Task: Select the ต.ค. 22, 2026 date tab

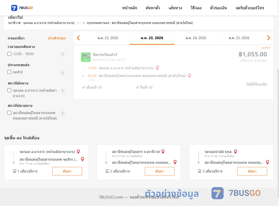Action: pyautogui.click(x=108, y=38)
